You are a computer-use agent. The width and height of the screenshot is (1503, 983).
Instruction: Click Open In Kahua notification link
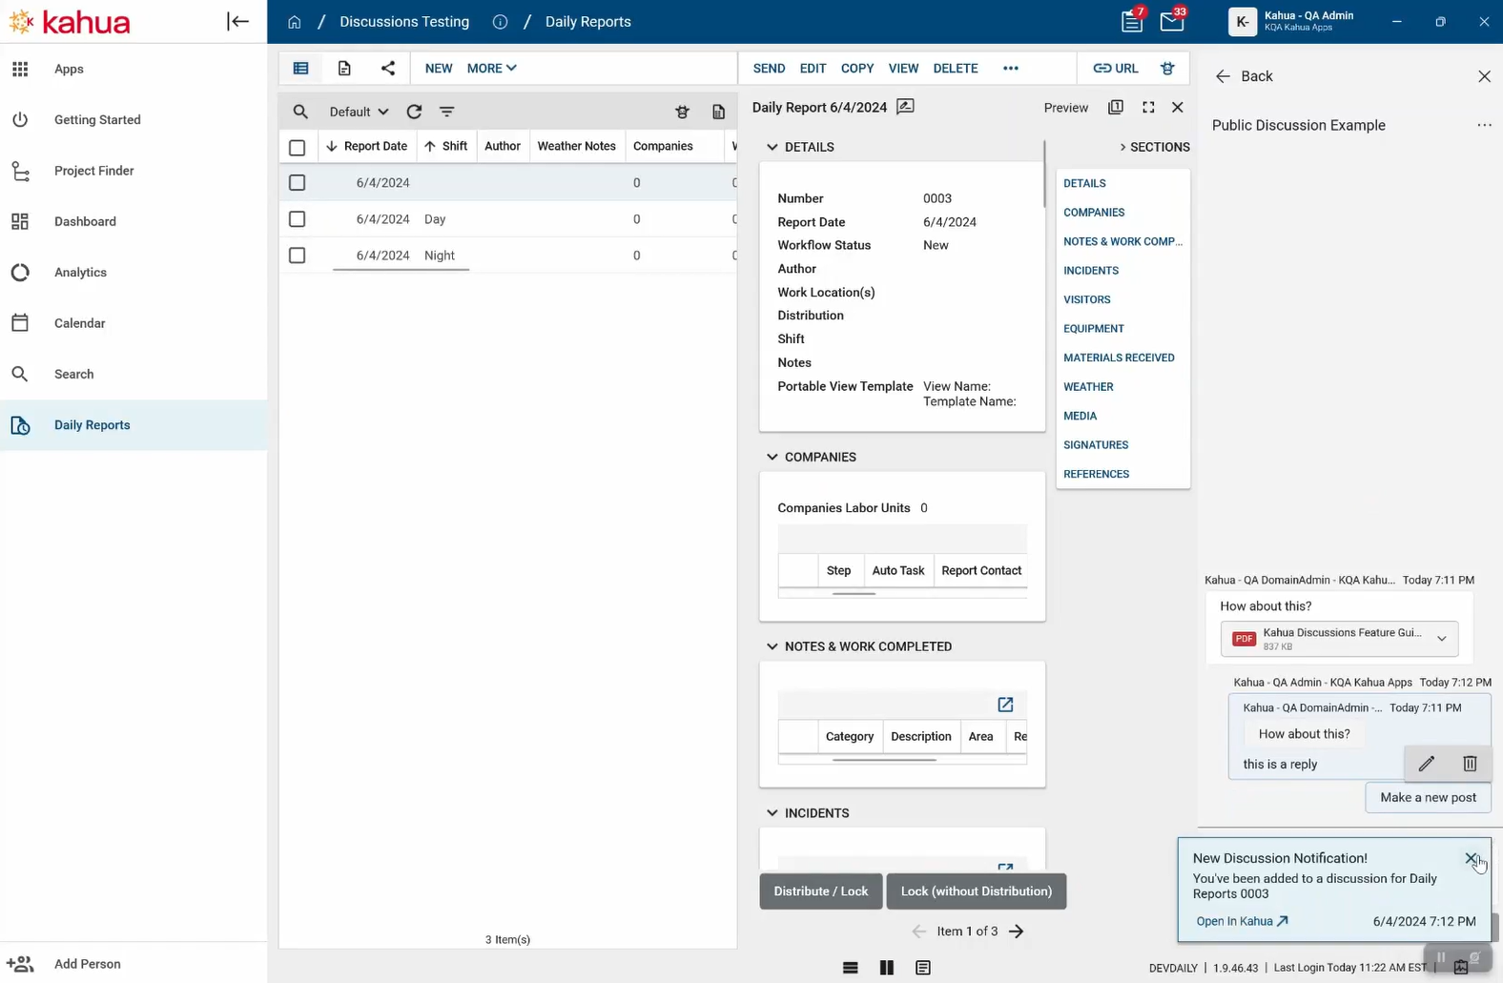pos(1242,921)
